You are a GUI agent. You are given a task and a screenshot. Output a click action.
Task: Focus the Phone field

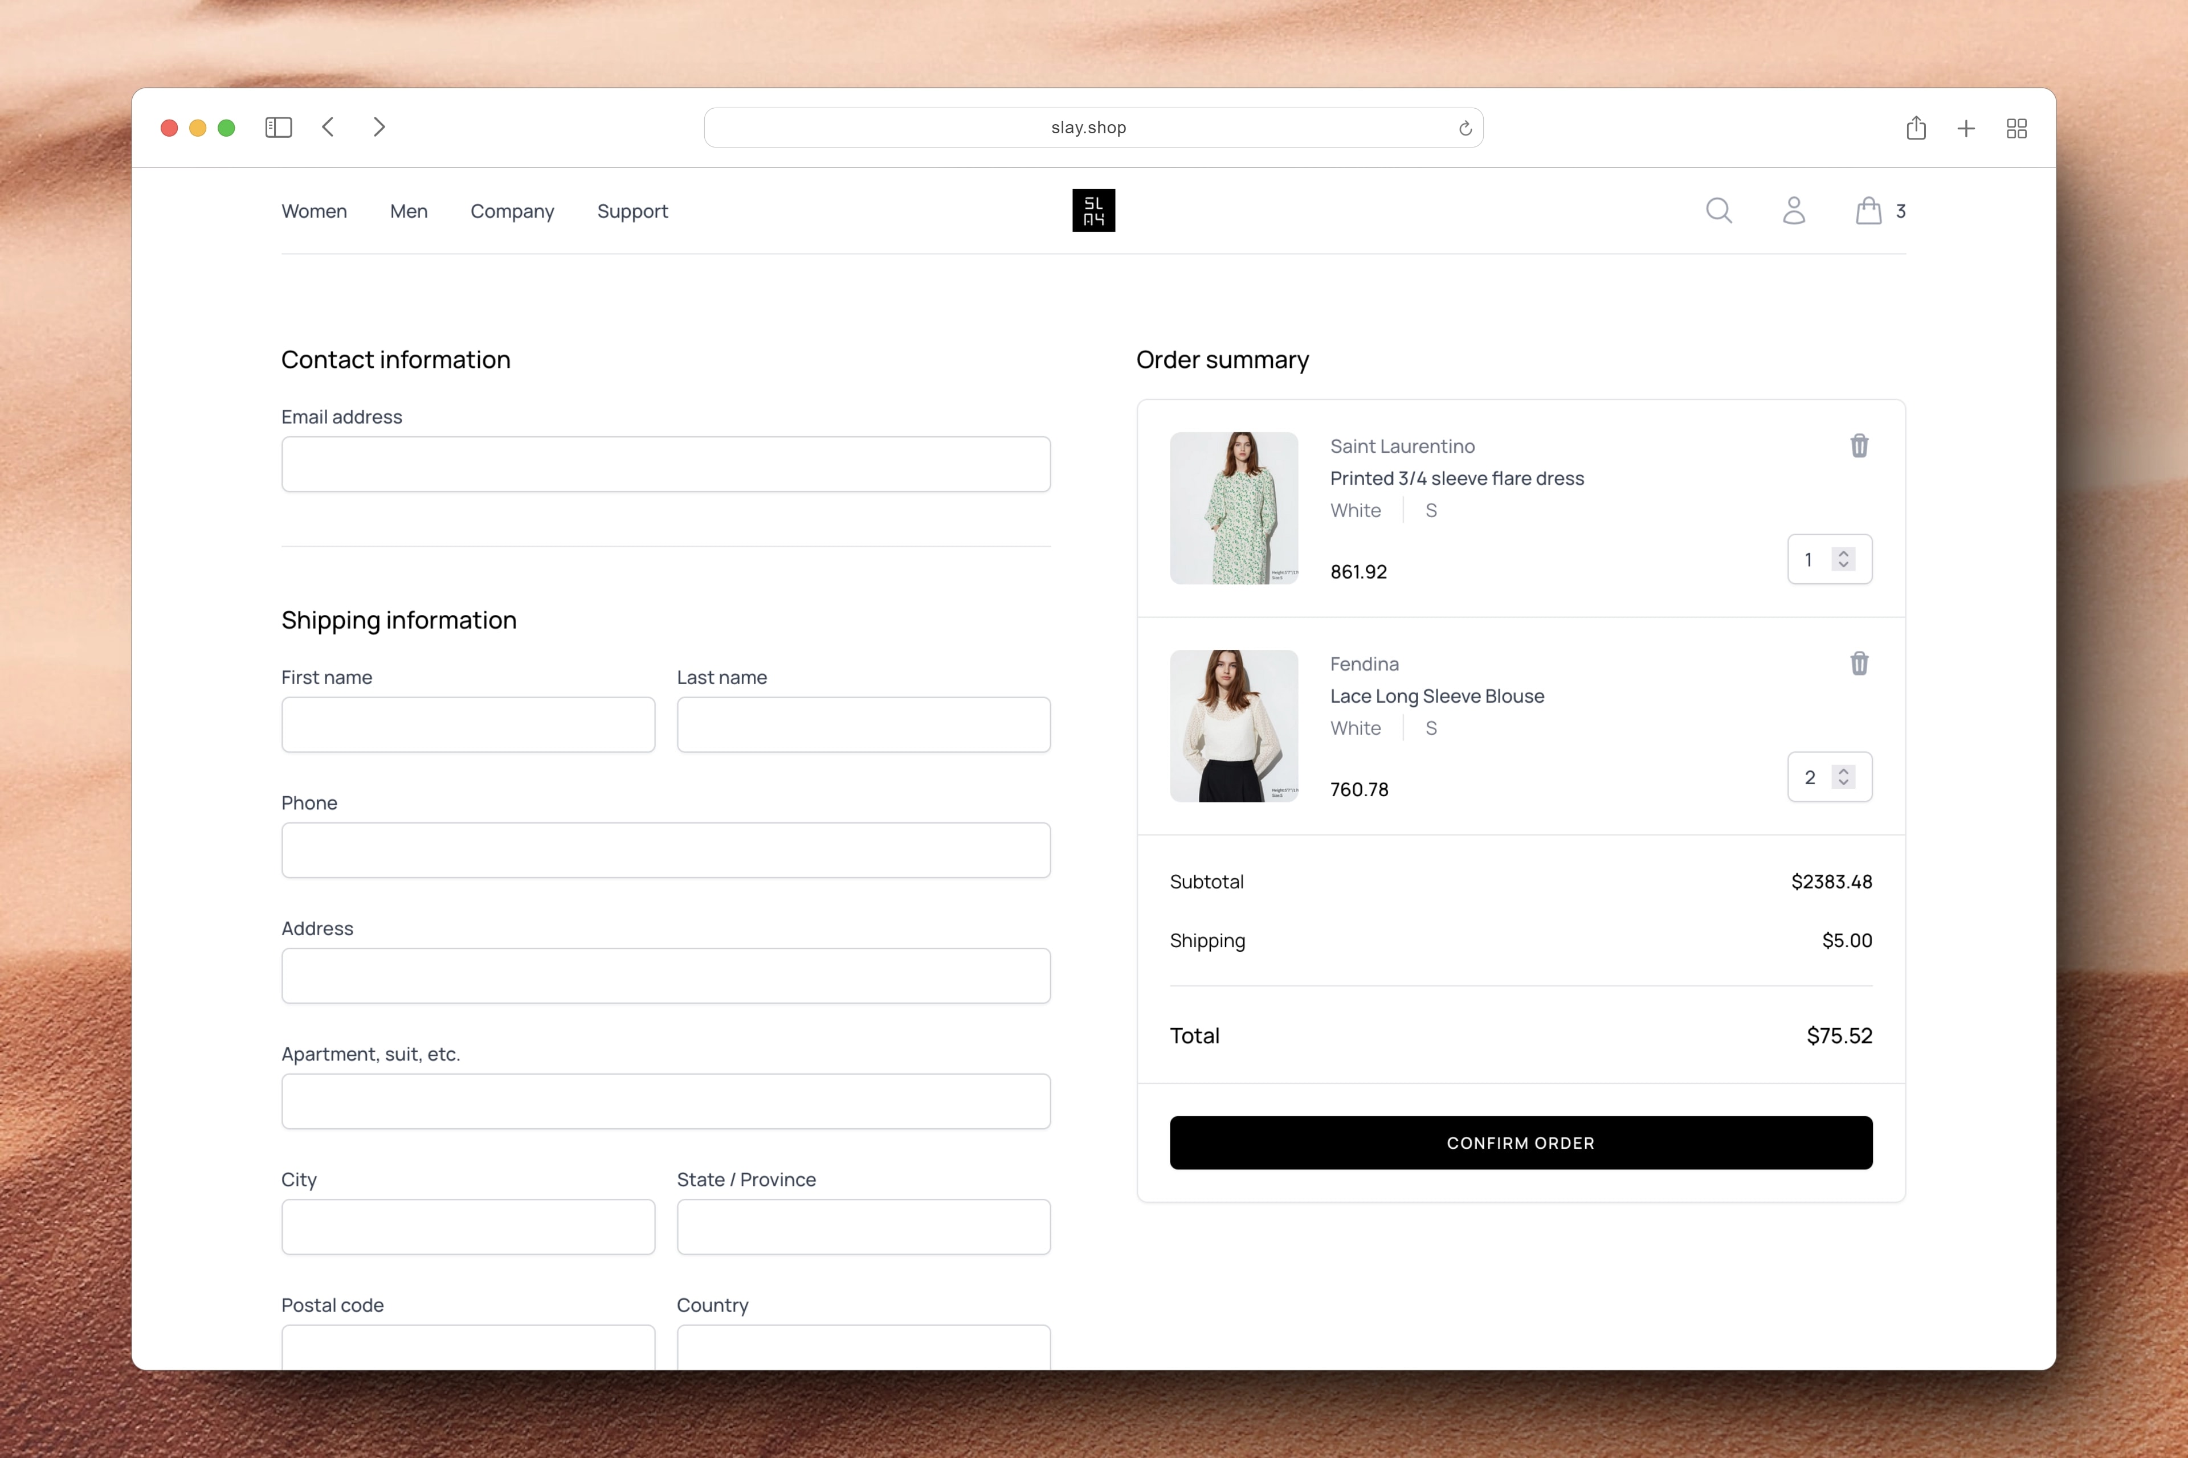(666, 850)
